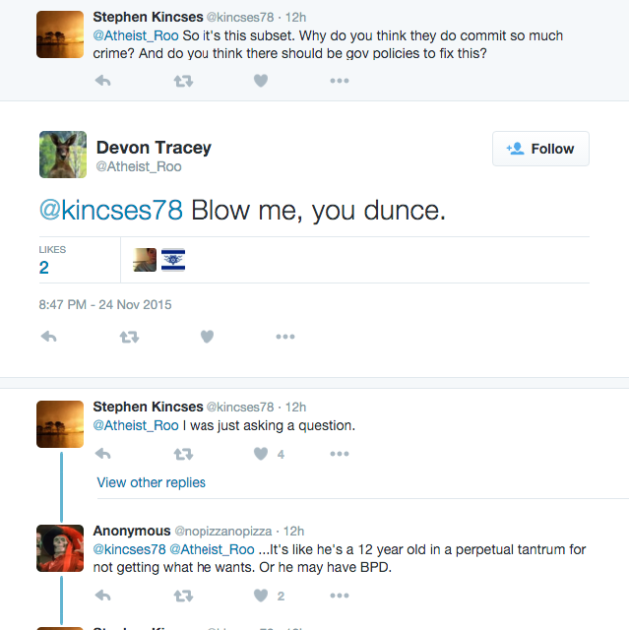This screenshot has height=630, width=629.
Task: Open more options on Anonymous' tweet
Action: [340, 596]
